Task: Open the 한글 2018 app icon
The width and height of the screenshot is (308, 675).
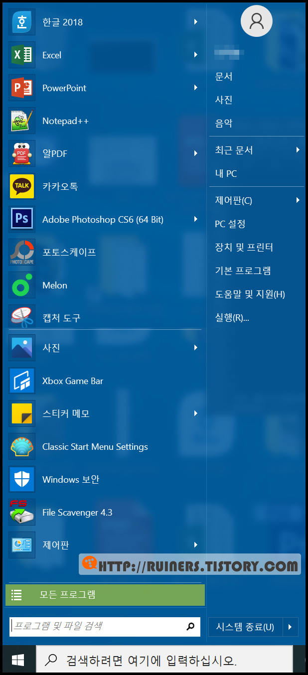Action: click(x=22, y=22)
